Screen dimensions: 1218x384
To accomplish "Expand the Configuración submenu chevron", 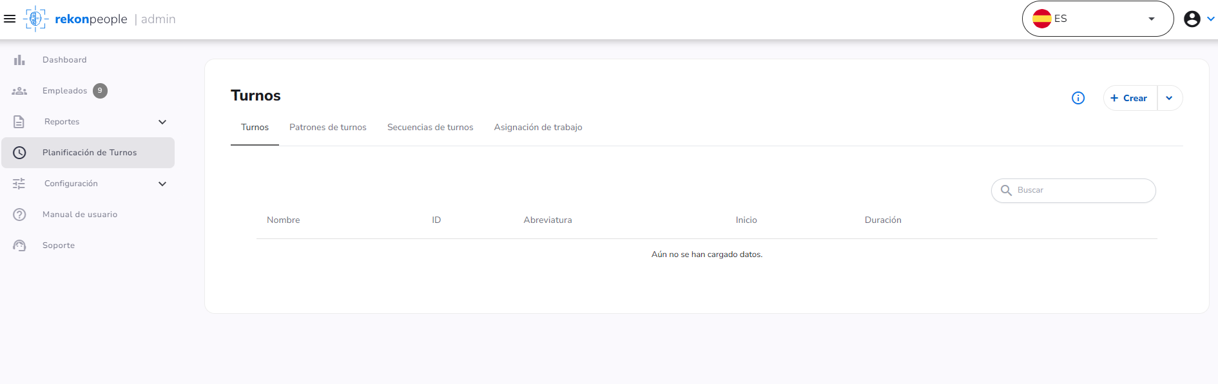I will point(162,184).
